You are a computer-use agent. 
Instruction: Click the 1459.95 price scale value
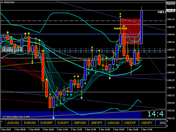171,34
